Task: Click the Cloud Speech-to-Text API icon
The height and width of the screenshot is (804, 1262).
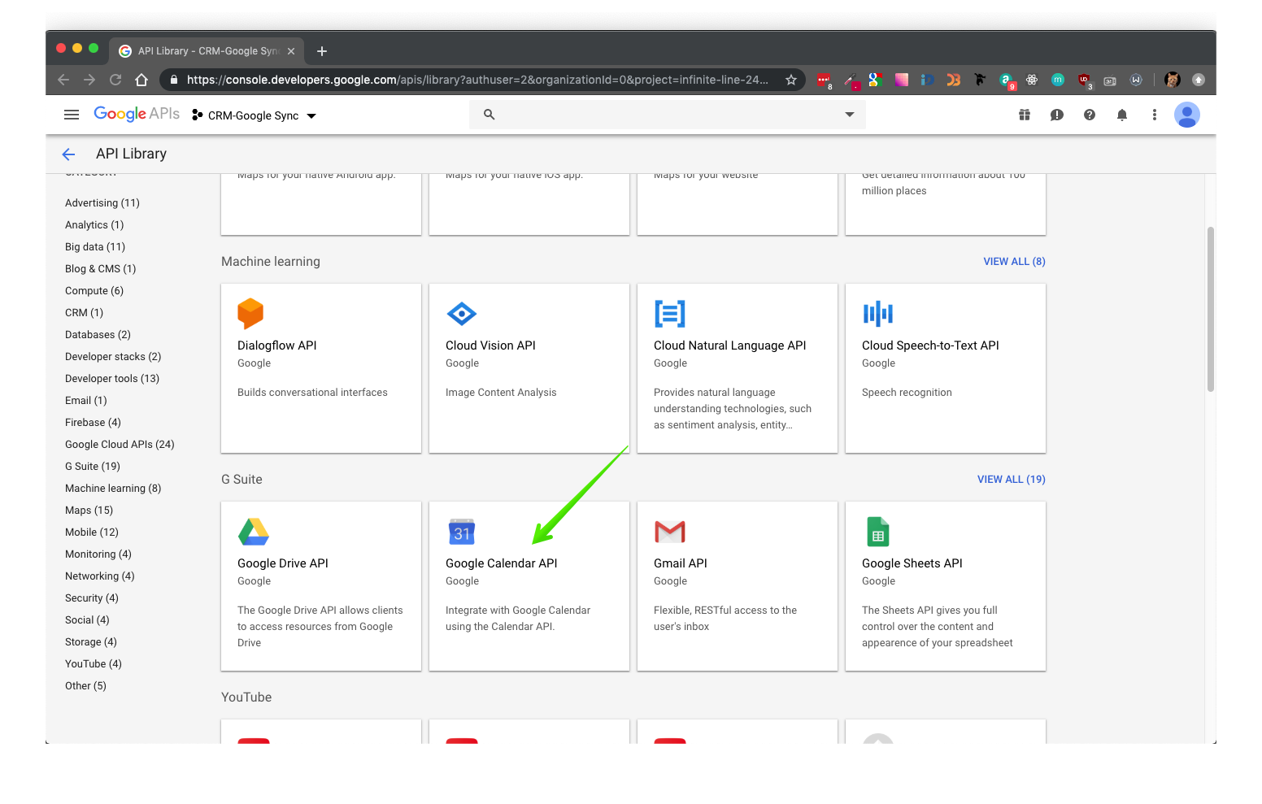Action: [x=878, y=314]
